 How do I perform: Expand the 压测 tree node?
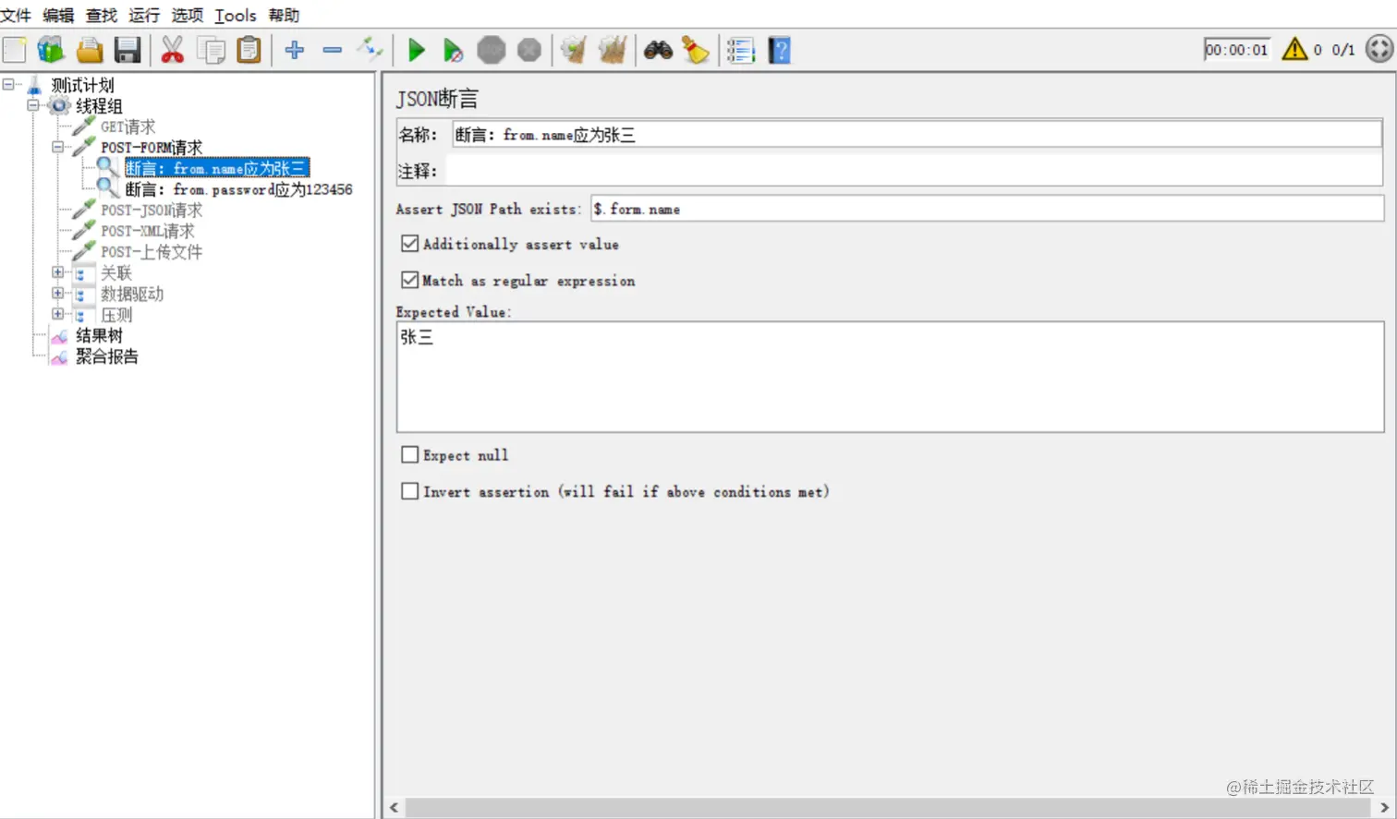click(x=58, y=314)
